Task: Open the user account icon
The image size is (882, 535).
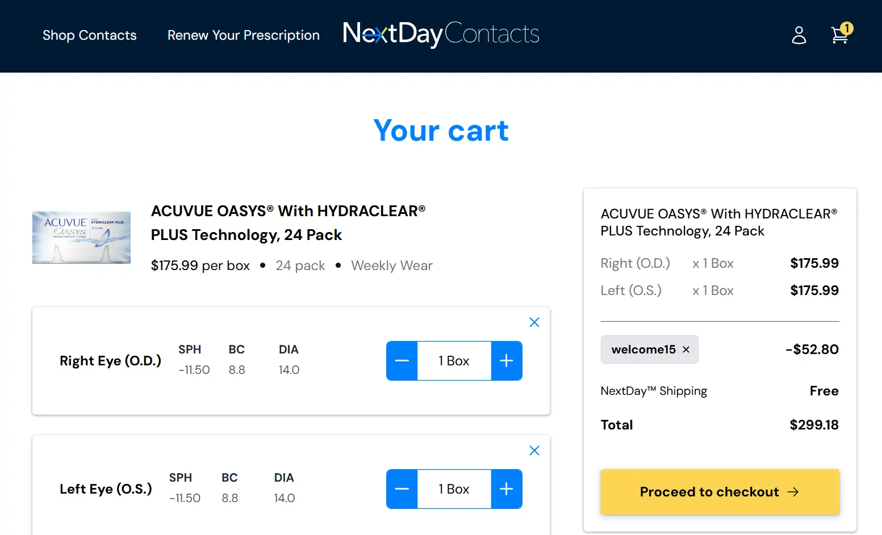Action: click(x=799, y=35)
